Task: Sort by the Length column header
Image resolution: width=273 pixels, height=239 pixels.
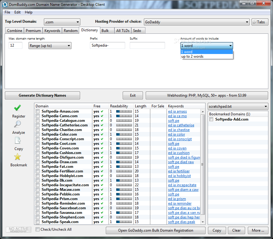Action: point(142,106)
